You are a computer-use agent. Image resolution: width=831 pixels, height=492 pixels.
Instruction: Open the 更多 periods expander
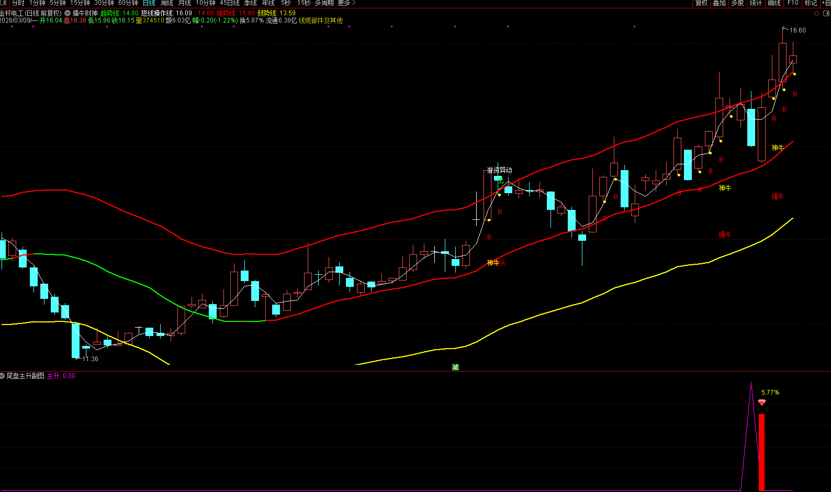click(x=346, y=3)
